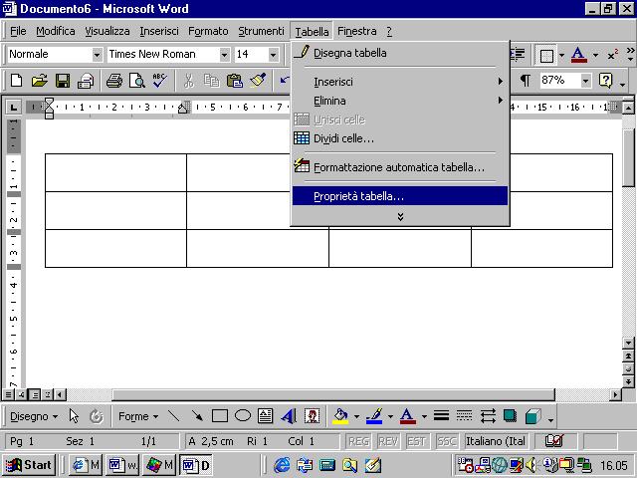Open a file with the Open folder icon
The image size is (637, 478).
[x=40, y=81]
